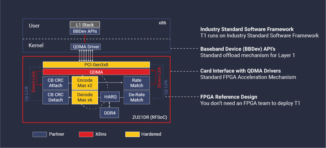Click 'Standard FPGA Acceleration Mechanism' text
326x148 pixels.
pyautogui.click(x=248, y=77)
